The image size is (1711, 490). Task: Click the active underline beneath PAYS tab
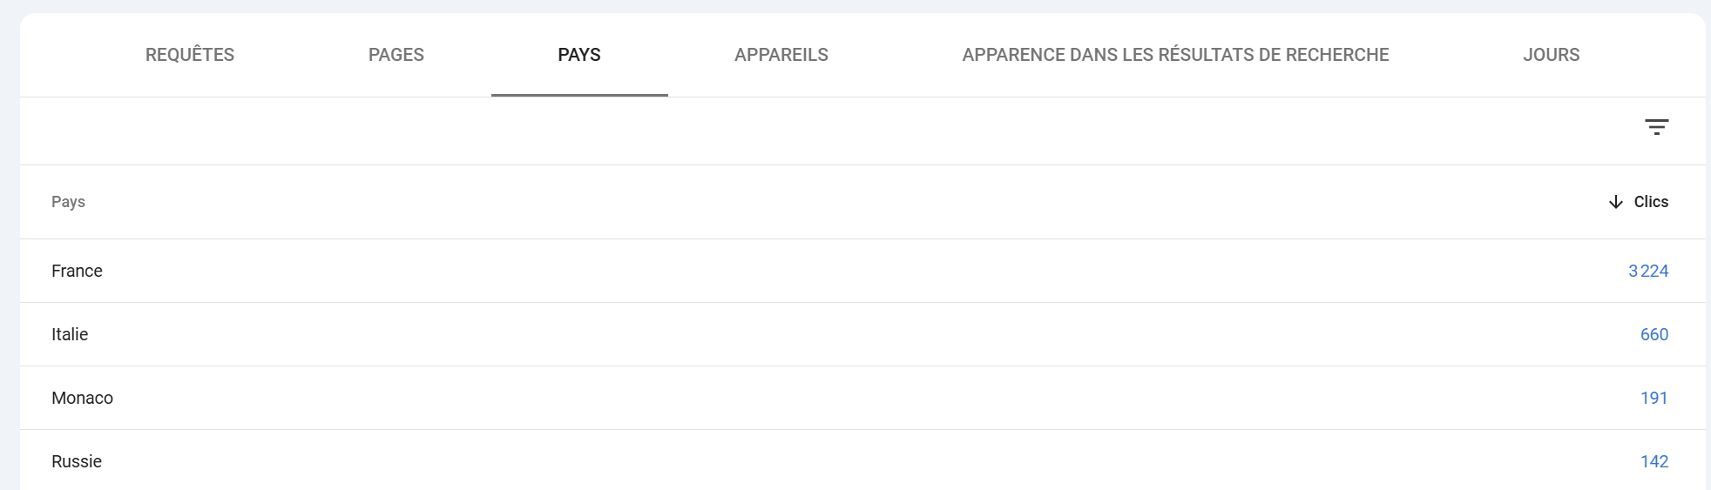tap(579, 95)
